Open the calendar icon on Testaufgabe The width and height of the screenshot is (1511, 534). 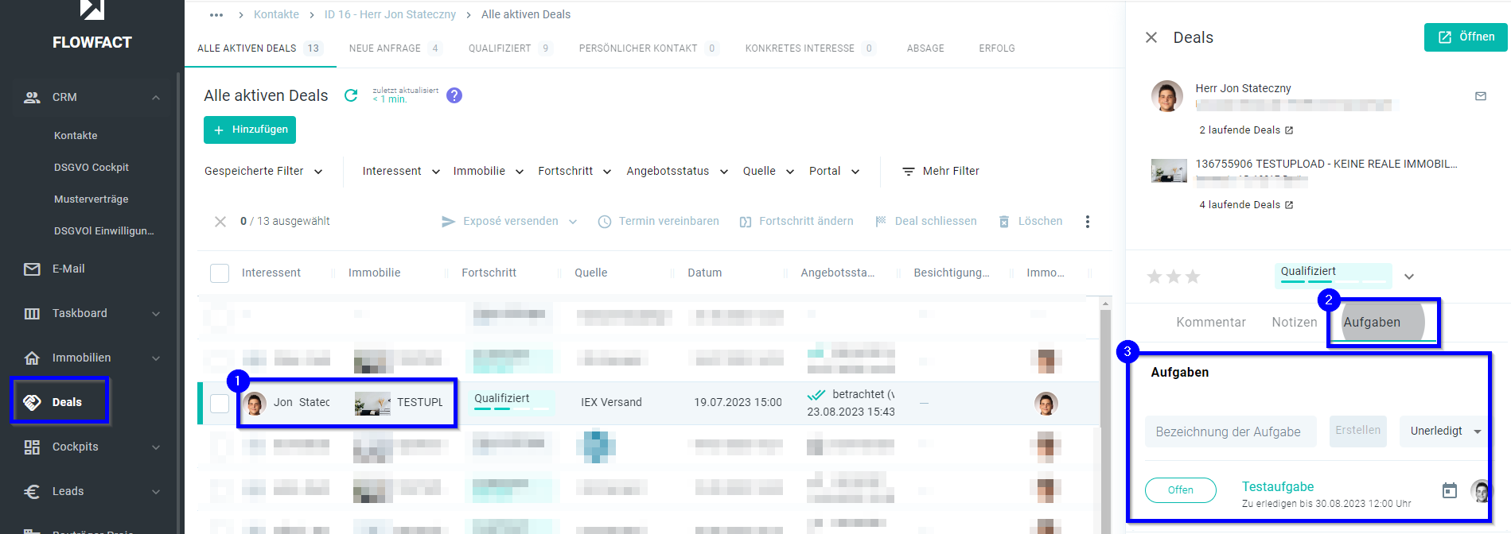coord(1449,491)
